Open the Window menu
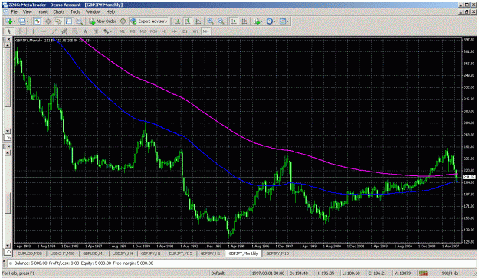This screenshot has height=278, width=479. click(x=94, y=11)
